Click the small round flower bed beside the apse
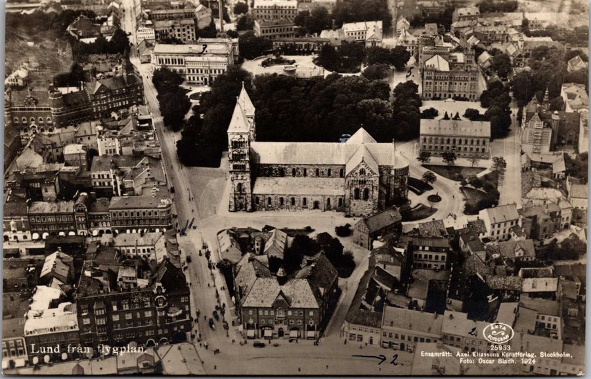This screenshot has height=379, width=591. pyautogui.click(x=434, y=198)
